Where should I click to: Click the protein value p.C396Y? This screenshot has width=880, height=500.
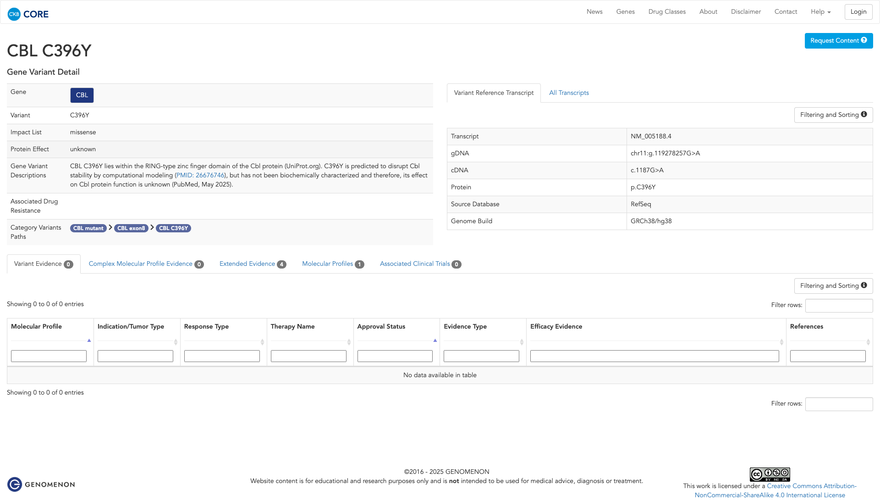point(643,187)
